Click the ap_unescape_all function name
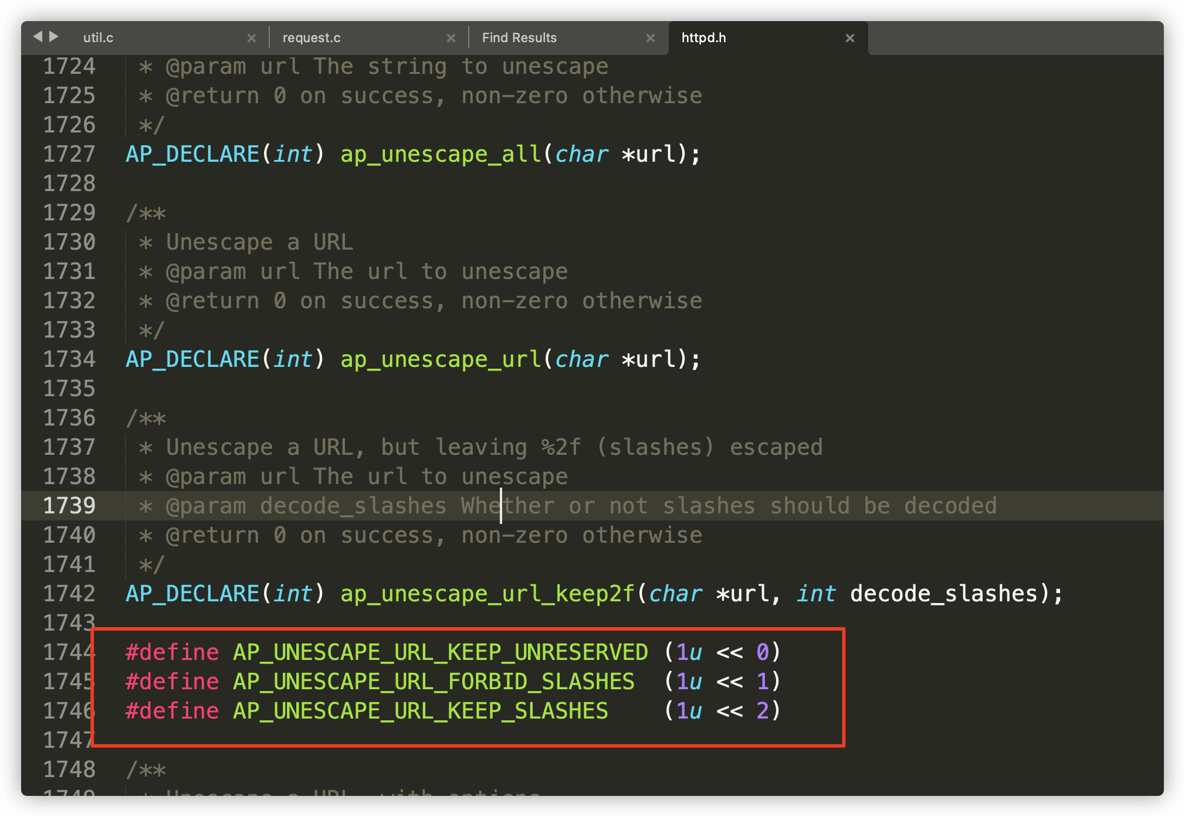 click(x=441, y=154)
